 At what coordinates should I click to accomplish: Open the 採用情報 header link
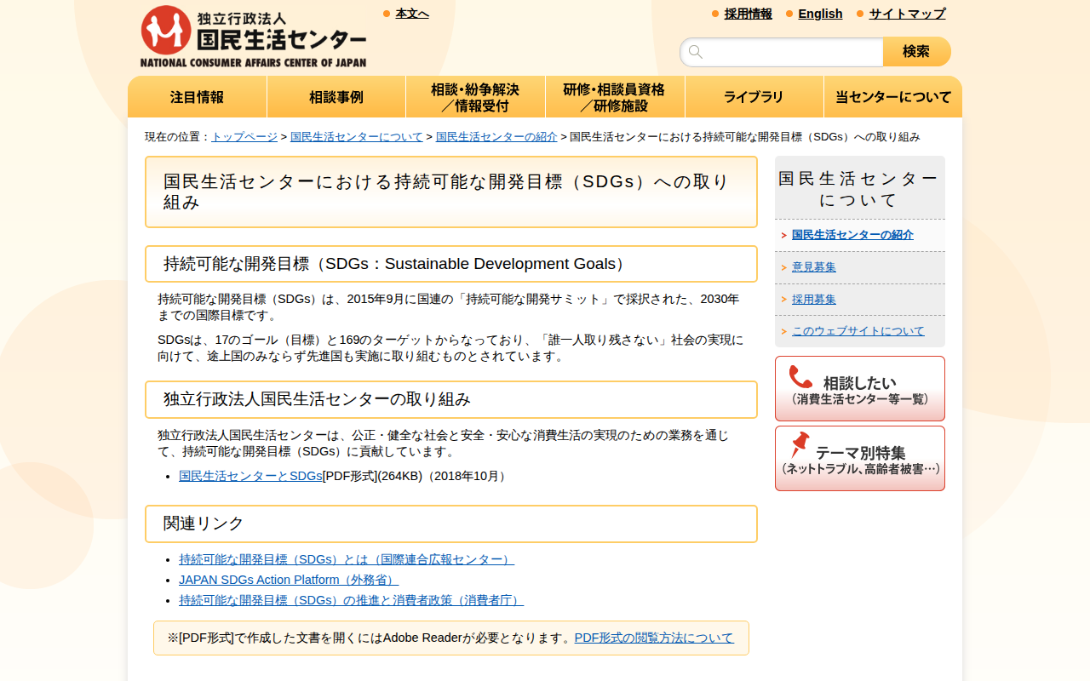(x=749, y=14)
